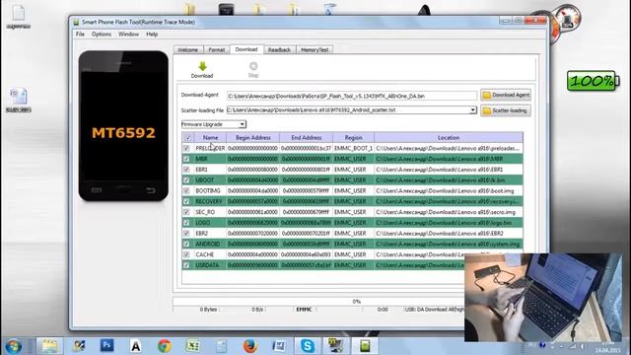Click the green Download arrow icon

tap(202, 66)
